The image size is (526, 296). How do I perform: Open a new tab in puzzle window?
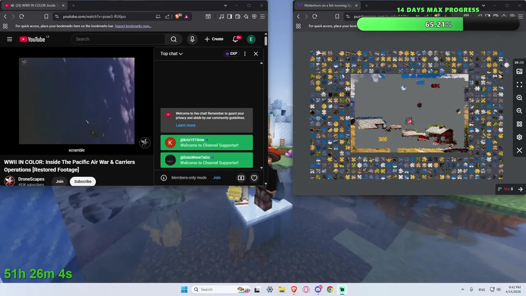(x=366, y=5)
